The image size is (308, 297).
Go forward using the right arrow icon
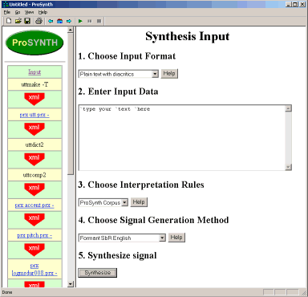pos(69,21)
